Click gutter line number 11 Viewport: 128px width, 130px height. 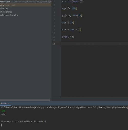click(x=54, y=37)
